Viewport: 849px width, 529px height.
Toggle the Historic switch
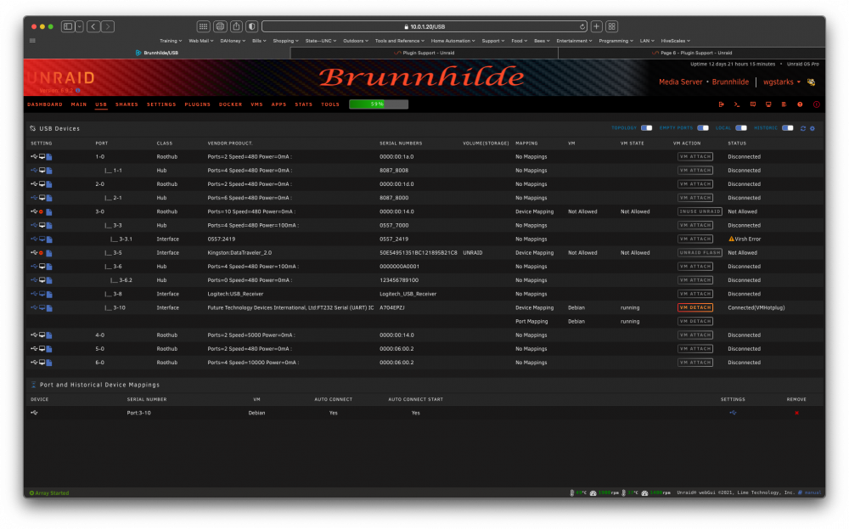788,128
